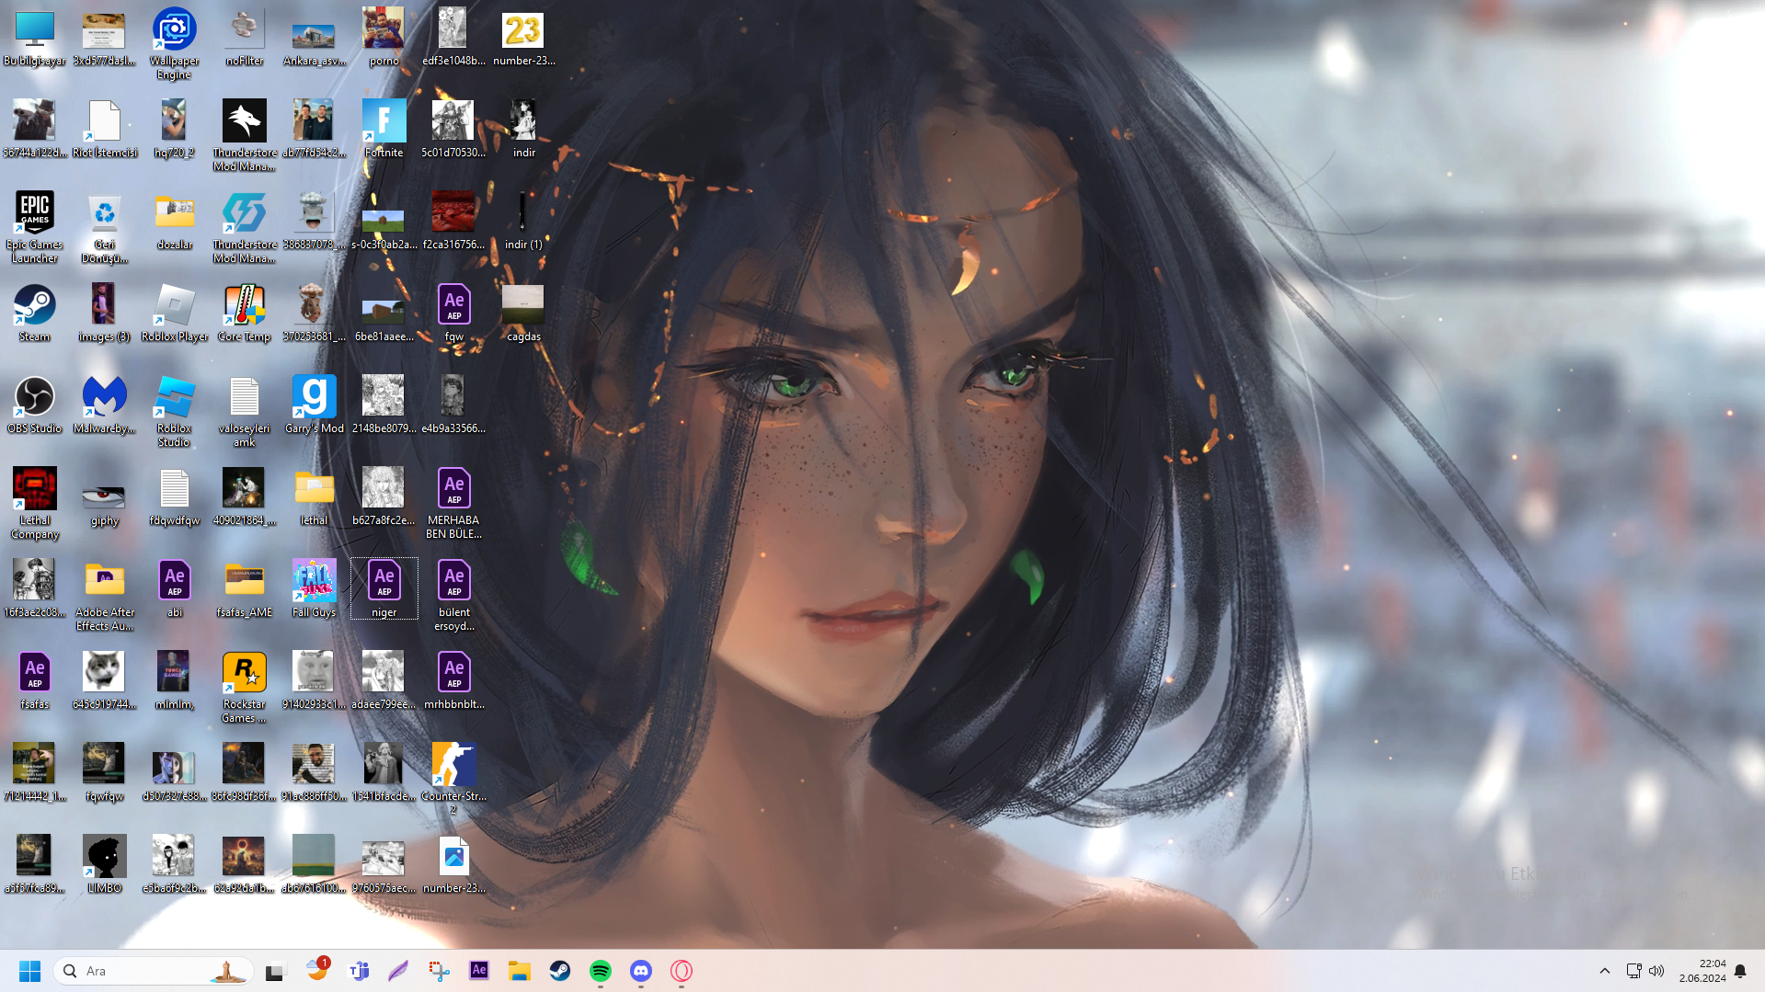This screenshot has width=1765, height=992.
Task: Open File Explorer from the taskbar
Action: [520, 971]
